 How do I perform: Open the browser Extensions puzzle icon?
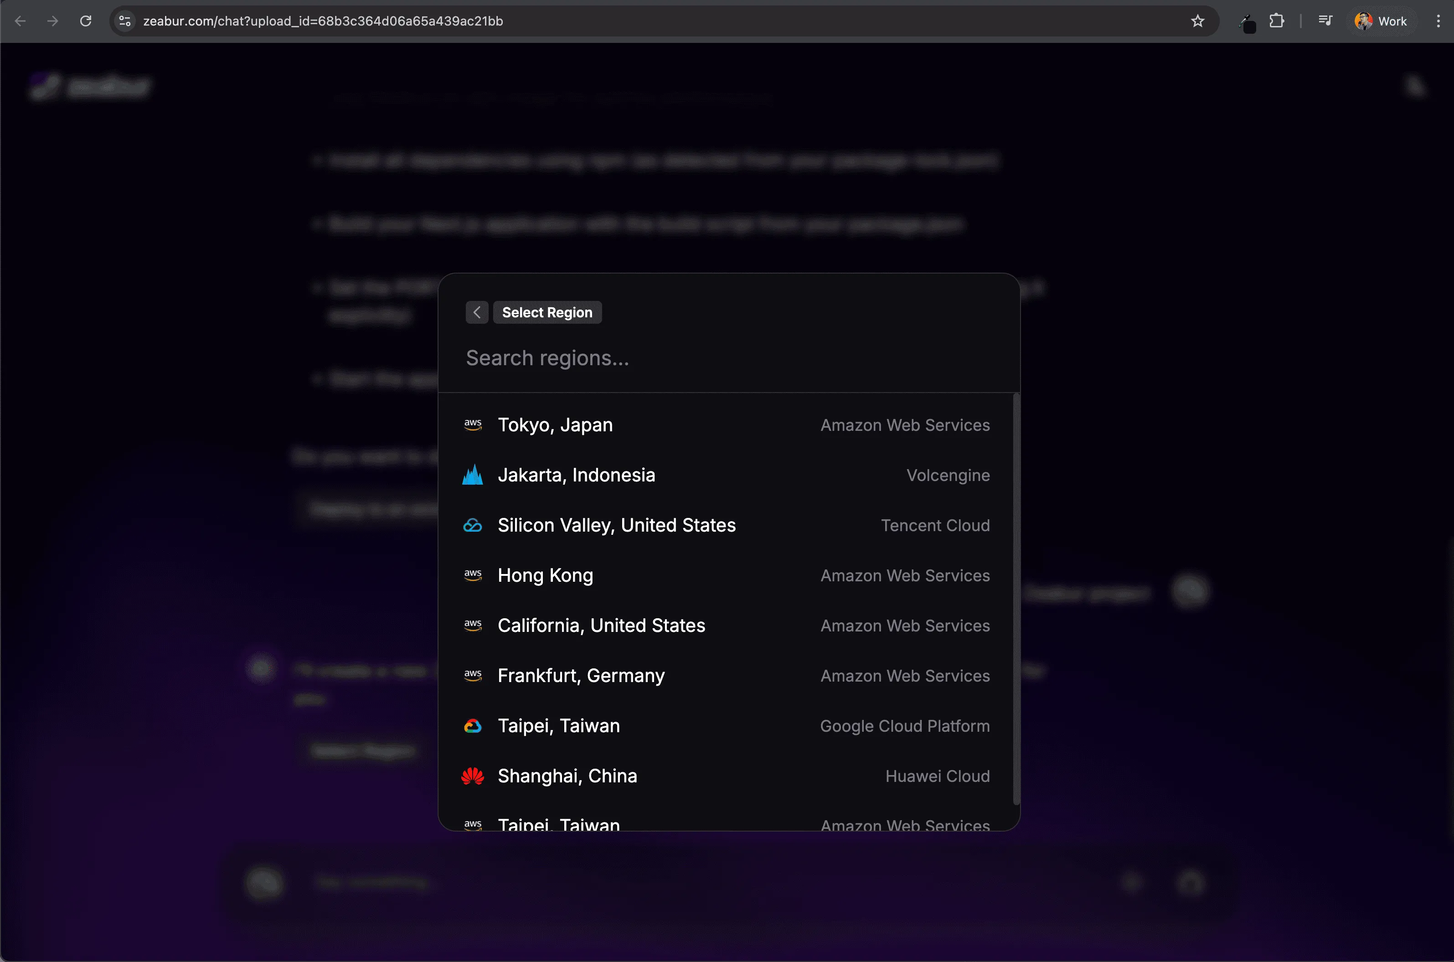1277,21
